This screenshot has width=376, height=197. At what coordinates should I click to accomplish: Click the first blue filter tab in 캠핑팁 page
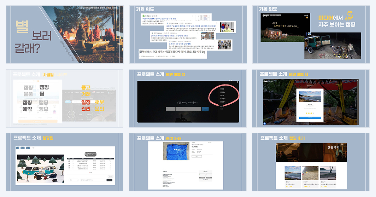click(x=18, y=148)
